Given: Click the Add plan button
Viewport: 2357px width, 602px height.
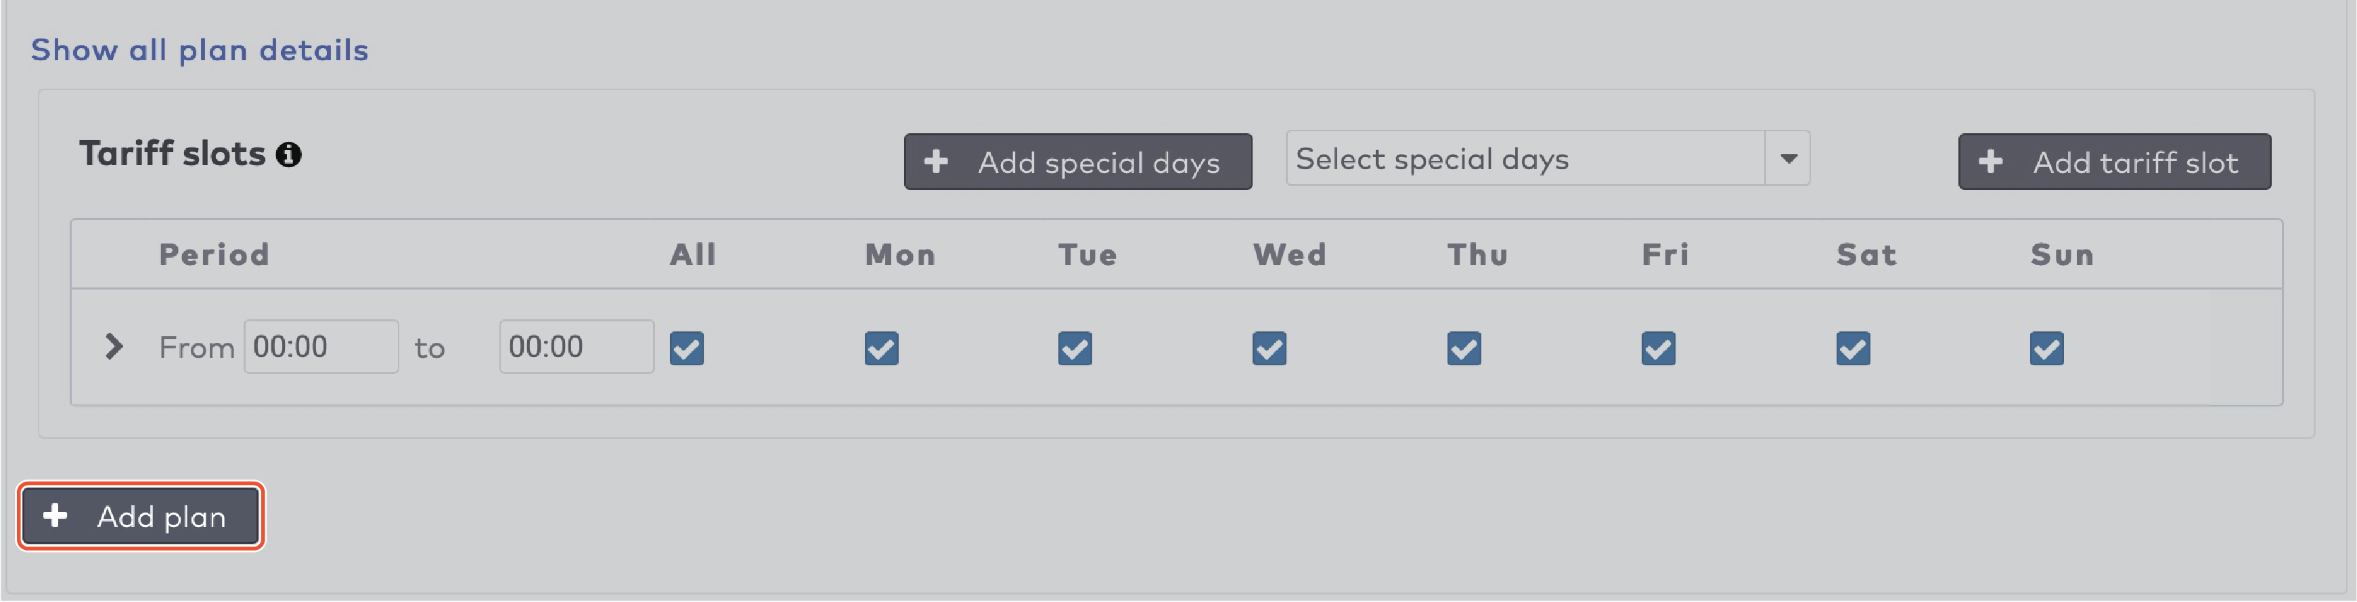Looking at the screenshot, I should [141, 516].
